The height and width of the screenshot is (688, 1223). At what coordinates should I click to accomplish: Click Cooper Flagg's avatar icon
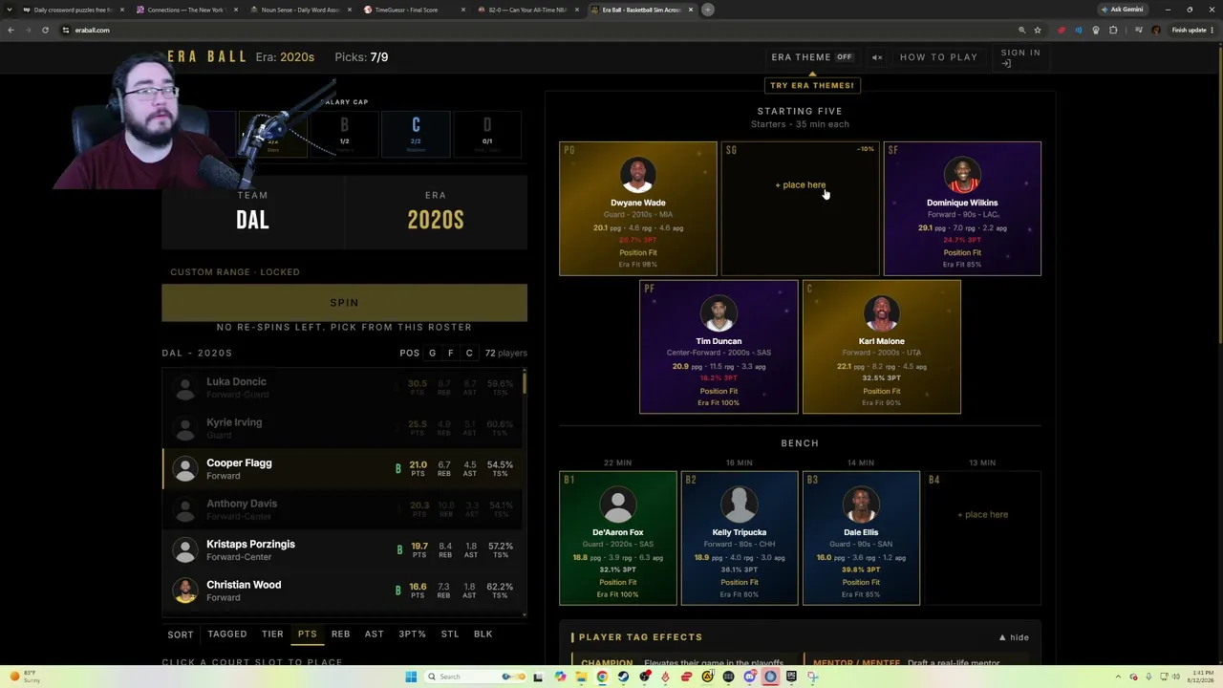pyautogui.click(x=185, y=469)
